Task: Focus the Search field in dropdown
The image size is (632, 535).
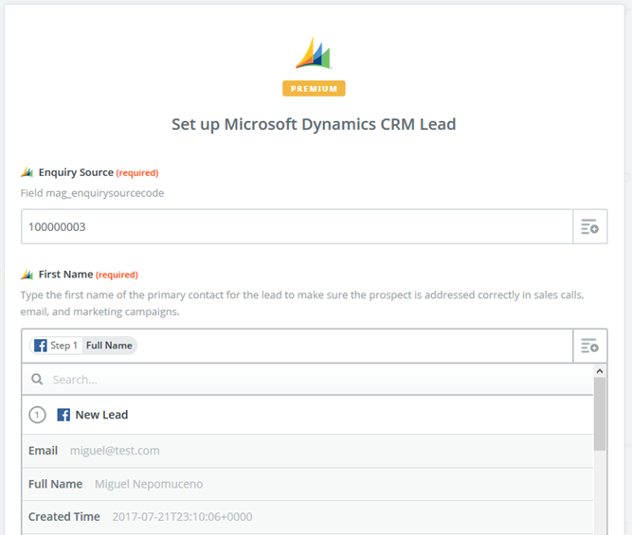Action: pos(307,379)
